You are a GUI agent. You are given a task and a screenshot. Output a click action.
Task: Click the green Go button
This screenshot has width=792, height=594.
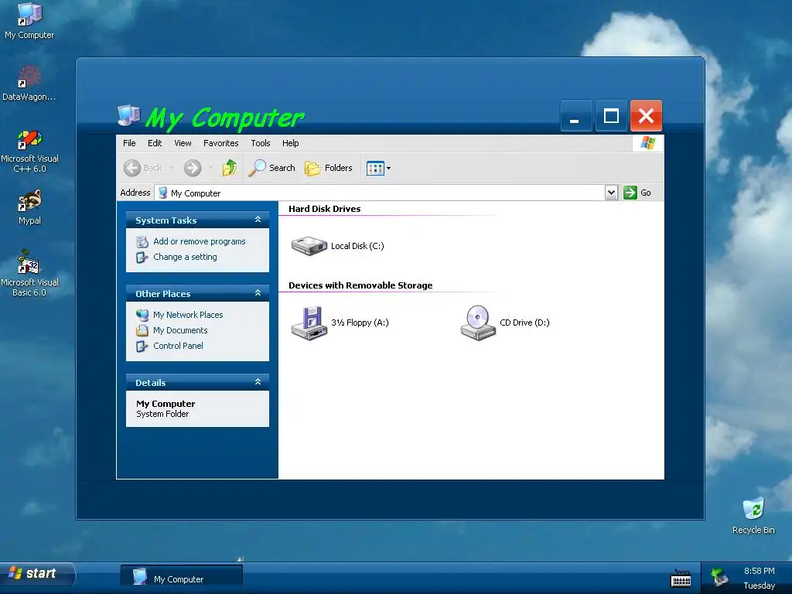coord(637,193)
